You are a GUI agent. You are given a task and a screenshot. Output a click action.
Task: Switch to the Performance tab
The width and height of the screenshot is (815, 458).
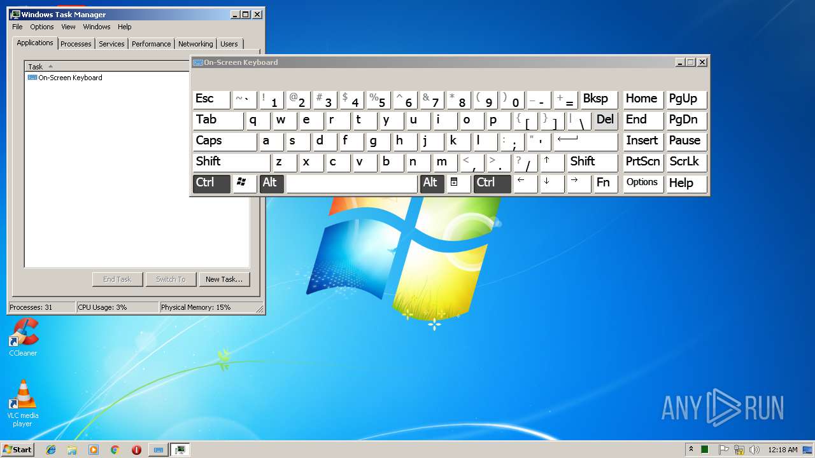coord(152,44)
